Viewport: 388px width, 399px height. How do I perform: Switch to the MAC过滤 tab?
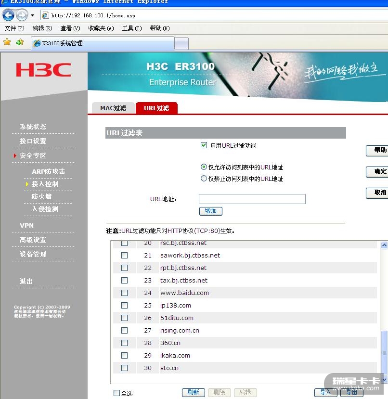click(113, 108)
